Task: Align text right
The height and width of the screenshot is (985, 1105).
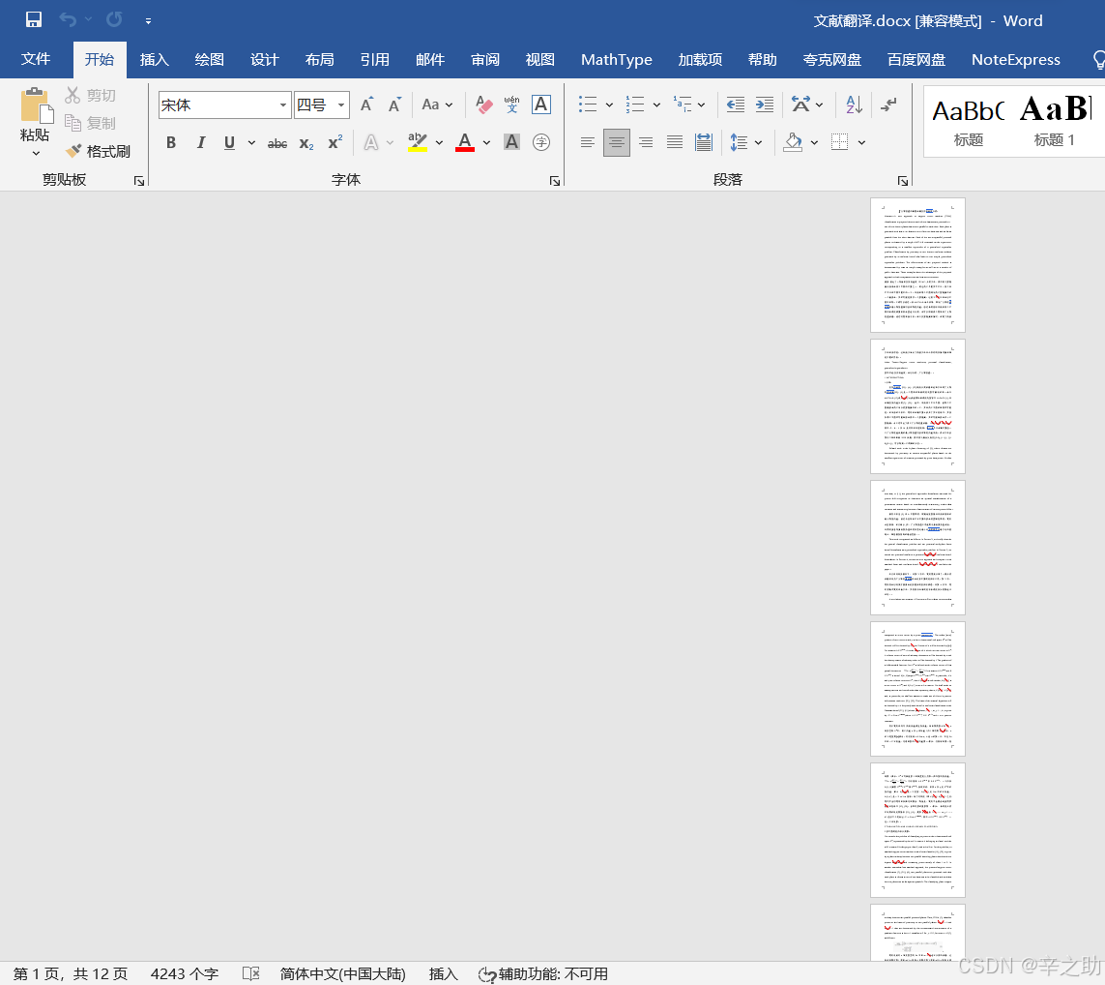Action: point(646,143)
